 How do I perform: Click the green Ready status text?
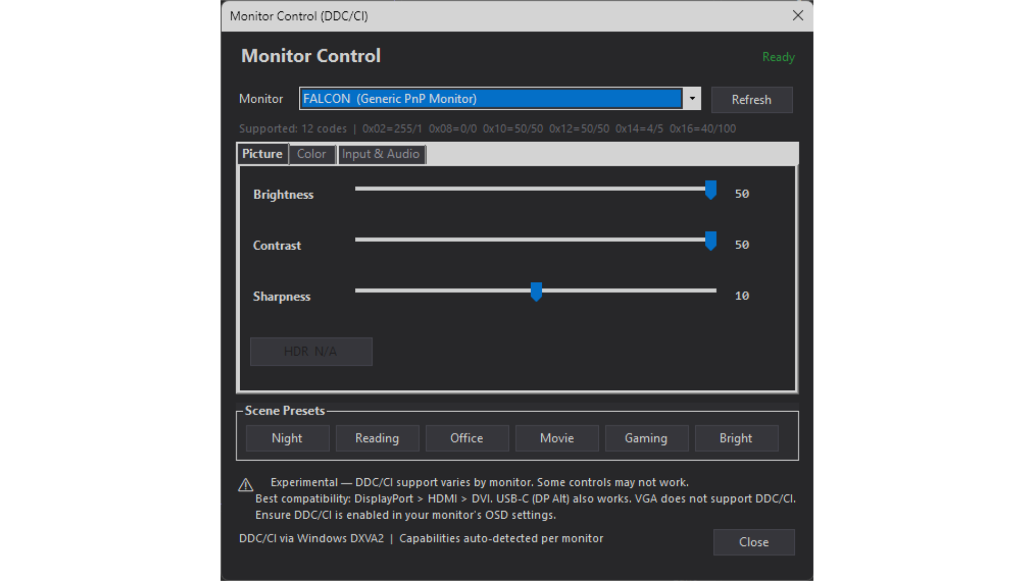(778, 57)
